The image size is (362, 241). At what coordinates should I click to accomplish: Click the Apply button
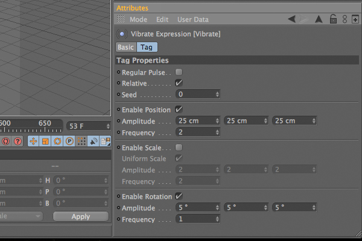coord(81,216)
